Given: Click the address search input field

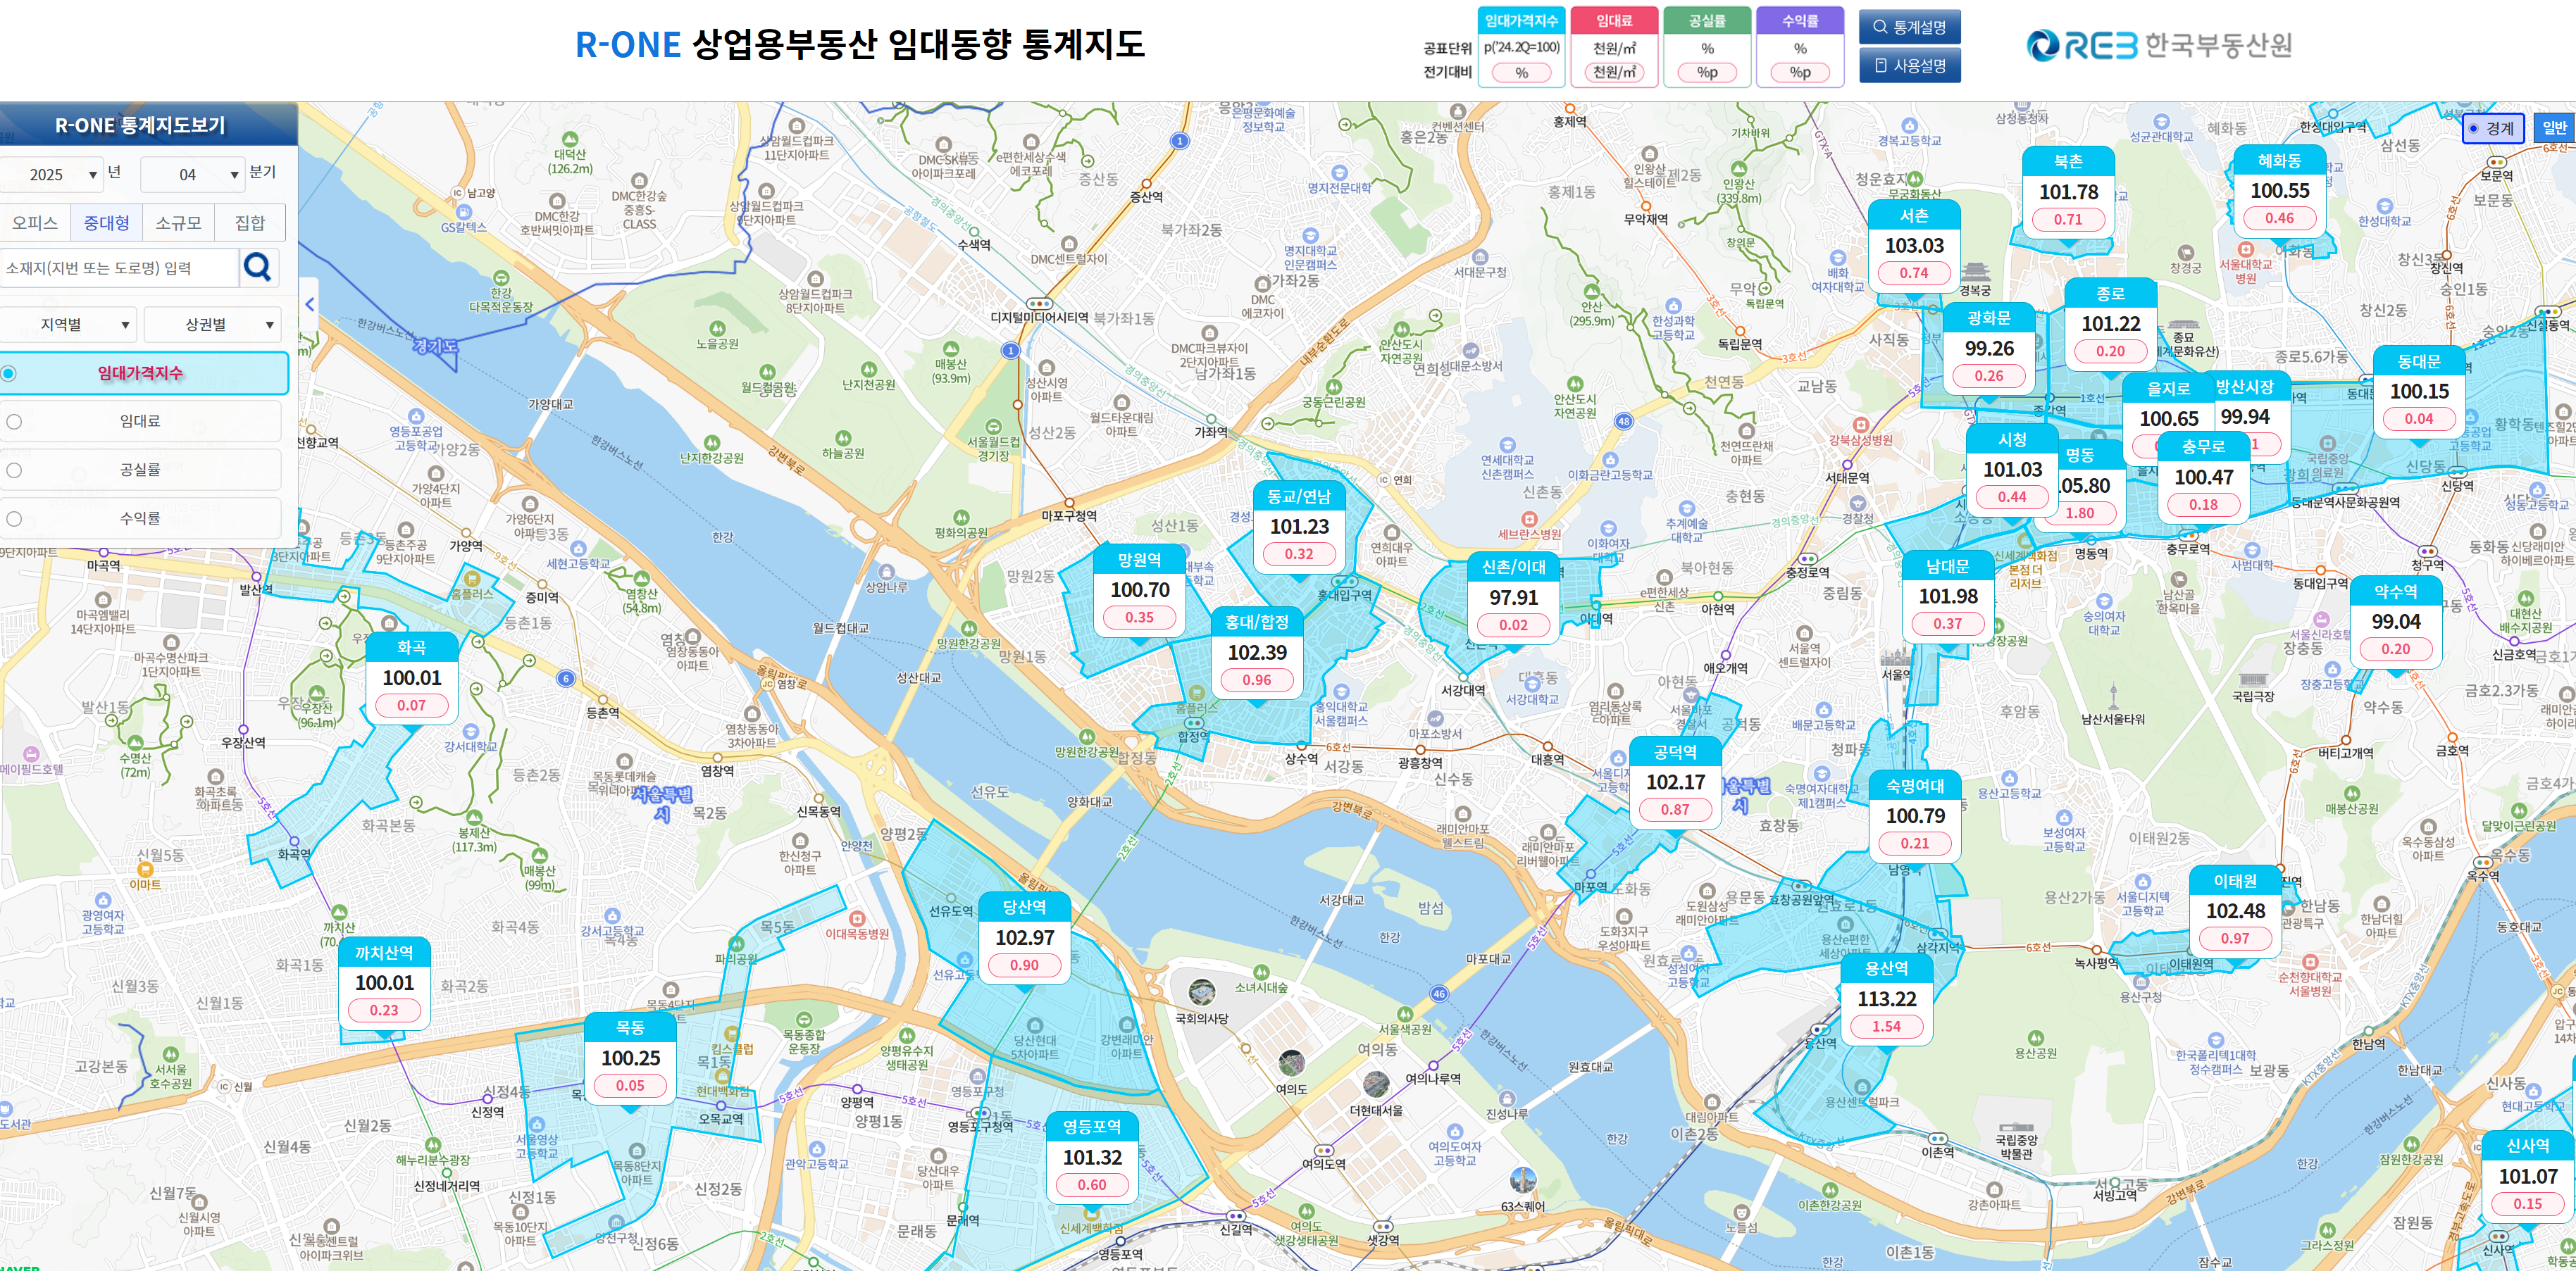Looking at the screenshot, I should tap(118, 268).
